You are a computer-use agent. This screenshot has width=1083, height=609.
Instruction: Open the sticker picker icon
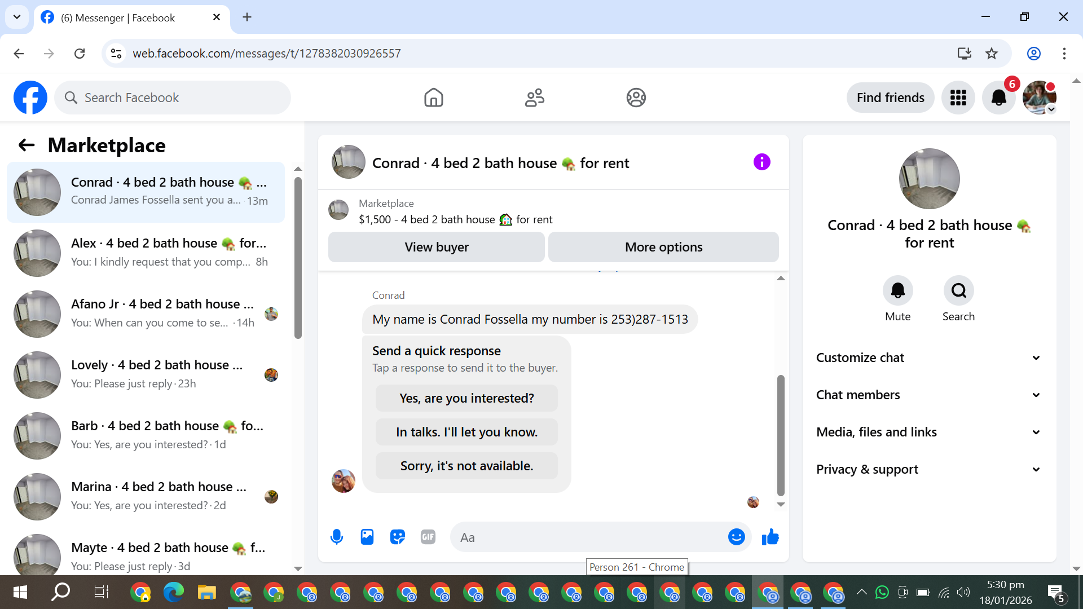pyautogui.click(x=398, y=537)
